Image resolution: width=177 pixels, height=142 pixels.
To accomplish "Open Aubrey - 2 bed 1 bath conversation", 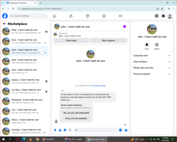I will click(x=25, y=81).
